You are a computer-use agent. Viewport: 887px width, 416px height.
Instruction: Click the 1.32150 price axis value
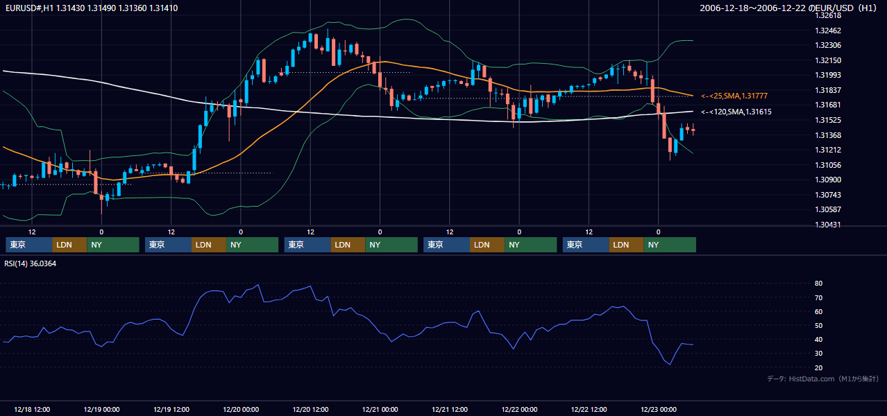[x=828, y=60]
